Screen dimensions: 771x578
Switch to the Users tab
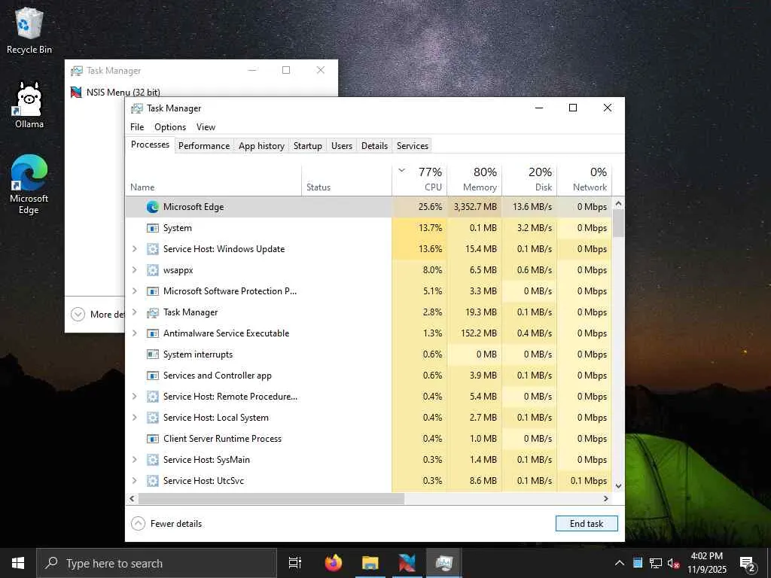pyautogui.click(x=342, y=146)
